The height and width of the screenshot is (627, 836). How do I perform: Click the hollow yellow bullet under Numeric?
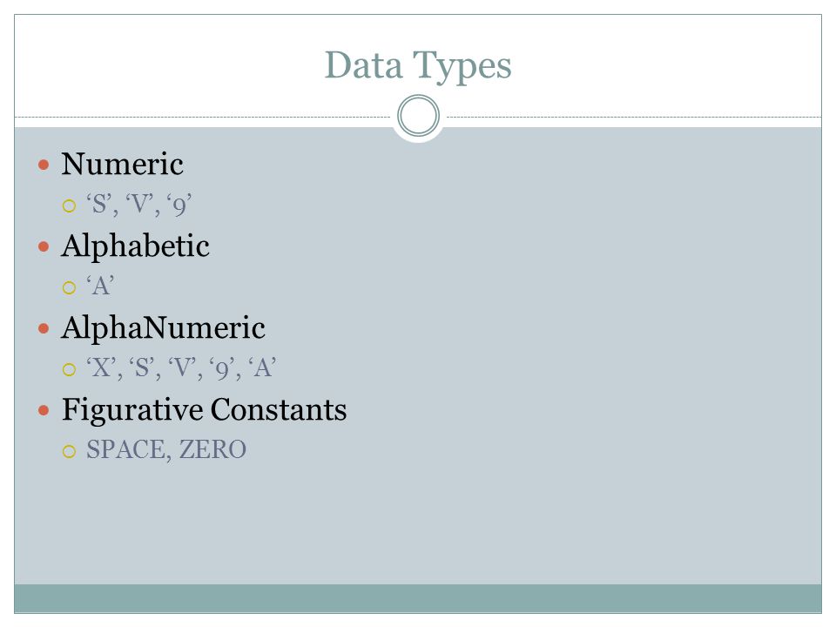point(70,206)
